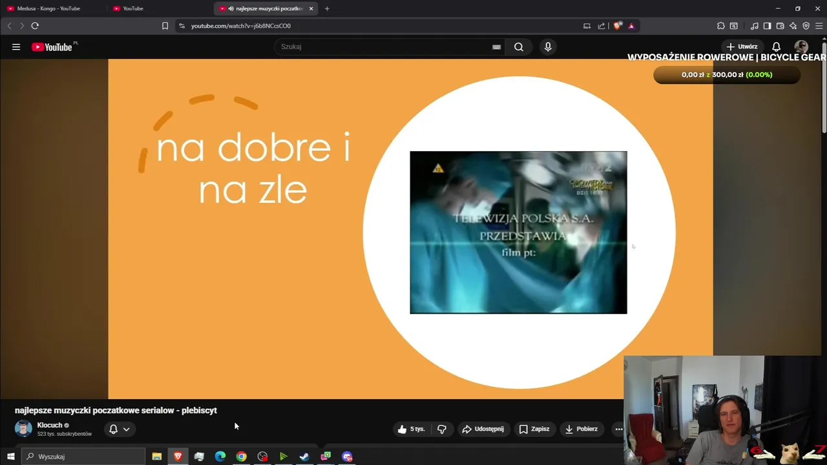Share this page via address bar icon
Viewport: 827px width, 465px height.
click(602, 26)
